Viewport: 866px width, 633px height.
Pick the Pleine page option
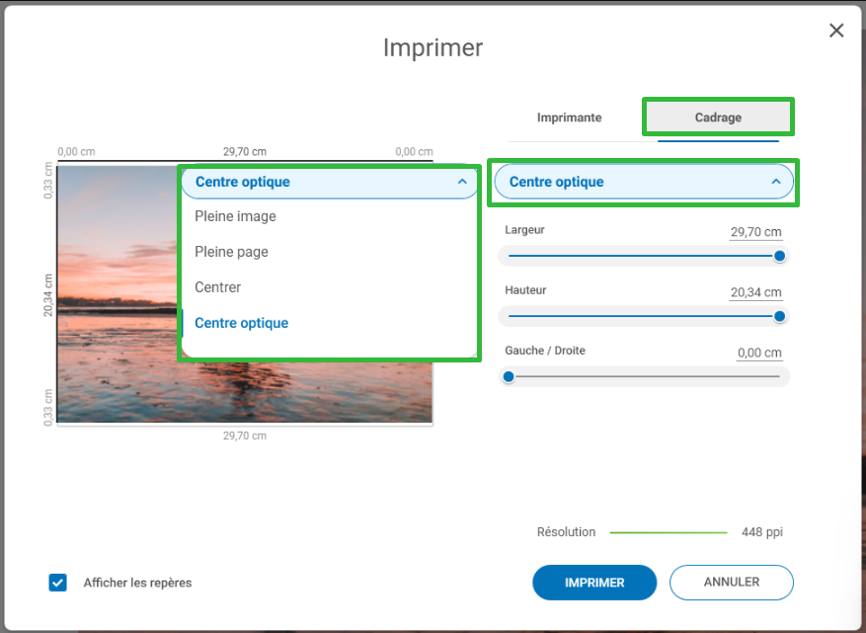[231, 252]
